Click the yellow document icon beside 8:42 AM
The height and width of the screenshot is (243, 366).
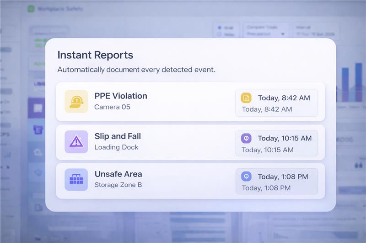[x=246, y=98]
